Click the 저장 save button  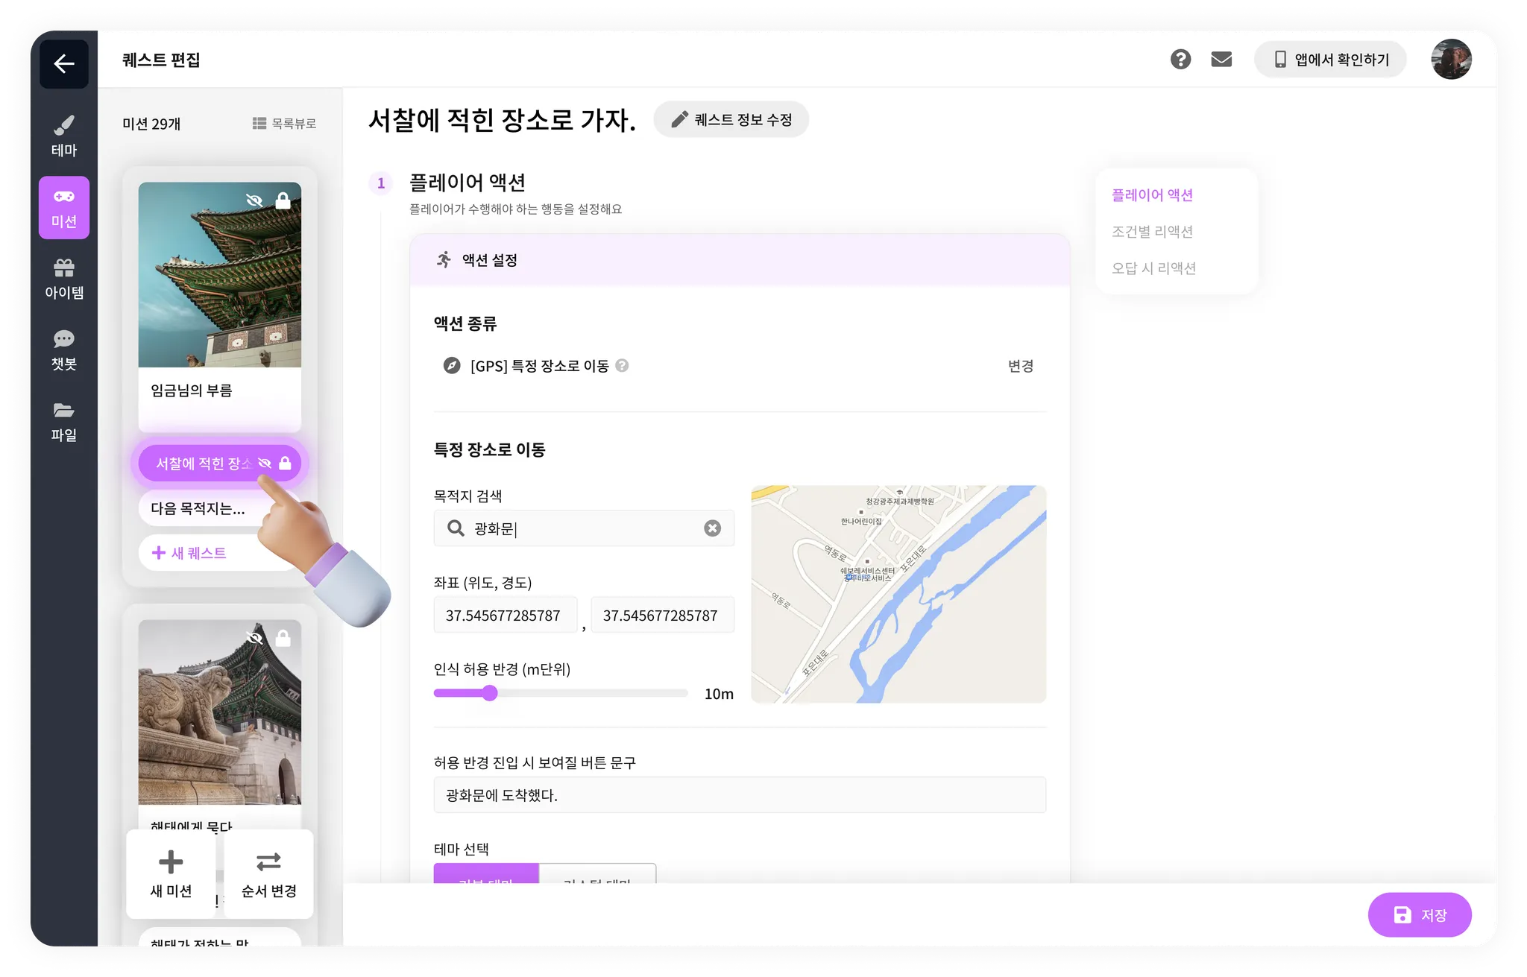1419,915
